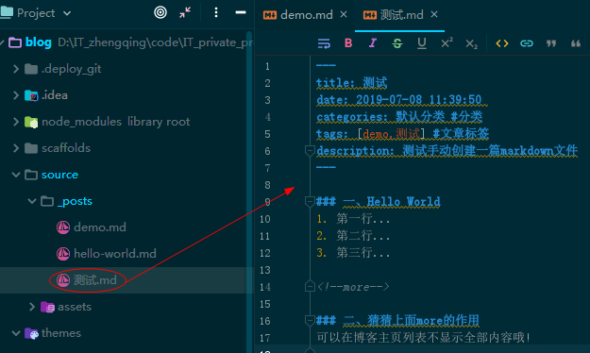Fold the more comment on line 14

[310, 287]
